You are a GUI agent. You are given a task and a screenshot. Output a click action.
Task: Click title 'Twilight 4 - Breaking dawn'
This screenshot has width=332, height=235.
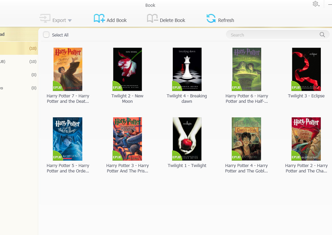tap(187, 98)
